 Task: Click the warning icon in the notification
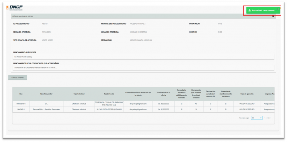[249, 10]
